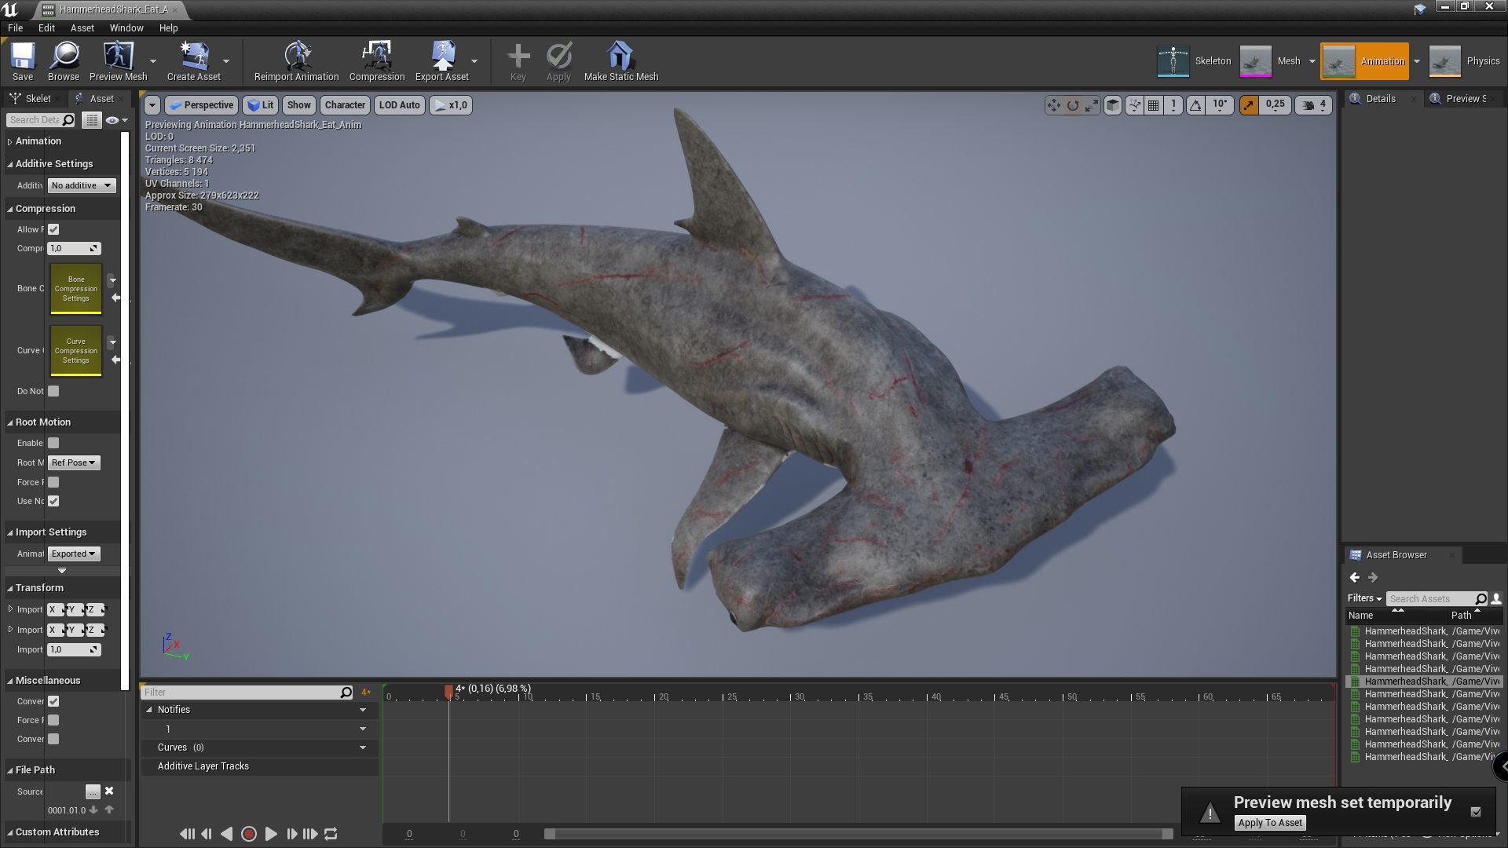Jump to the animation start
1508x848 pixels.
point(187,834)
